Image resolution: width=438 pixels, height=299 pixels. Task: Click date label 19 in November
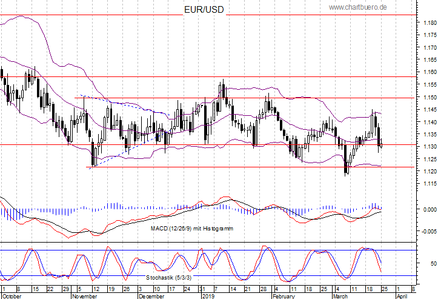pos(111,289)
